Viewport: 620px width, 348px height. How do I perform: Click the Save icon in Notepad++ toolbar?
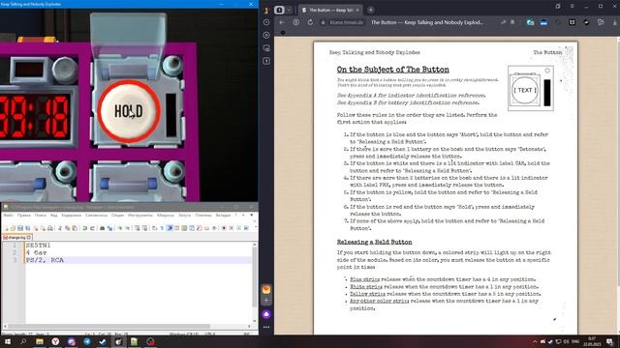(19, 228)
